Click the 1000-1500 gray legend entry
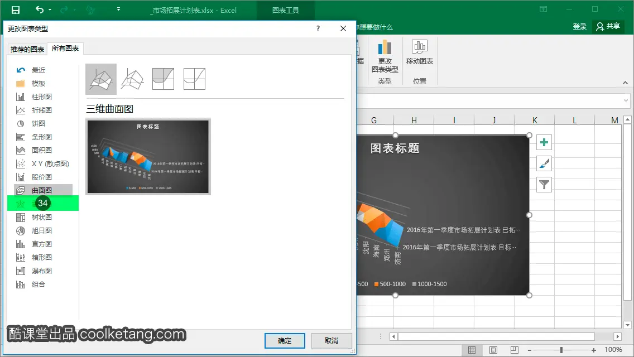This screenshot has width=634, height=357. pos(429,284)
